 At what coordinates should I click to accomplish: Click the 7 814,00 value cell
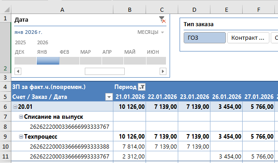pos(130,146)
